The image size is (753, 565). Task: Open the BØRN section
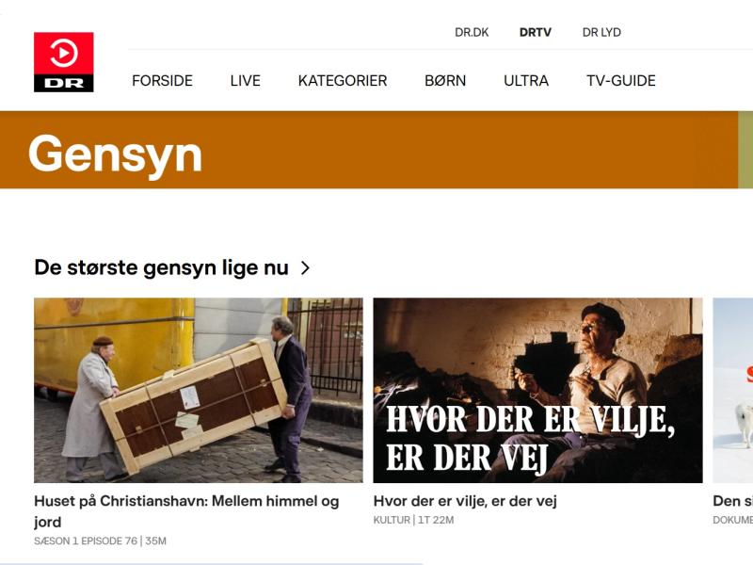coord(445,81)
